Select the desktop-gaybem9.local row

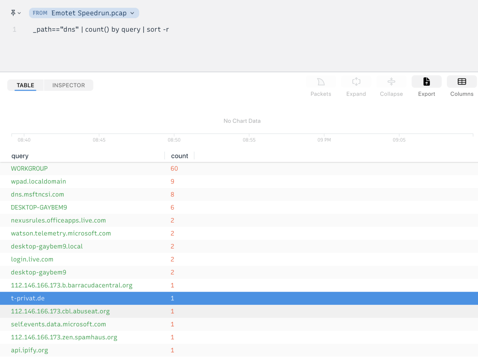coord(239,247)
